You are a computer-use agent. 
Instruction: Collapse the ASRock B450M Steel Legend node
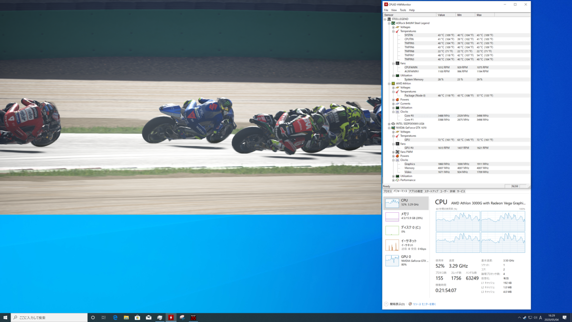[x=389, y=23]
